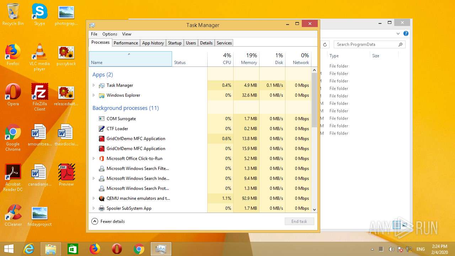
Task: Expand Microsoft Office Click-to-Run row
Action: [x=94, y=159]
